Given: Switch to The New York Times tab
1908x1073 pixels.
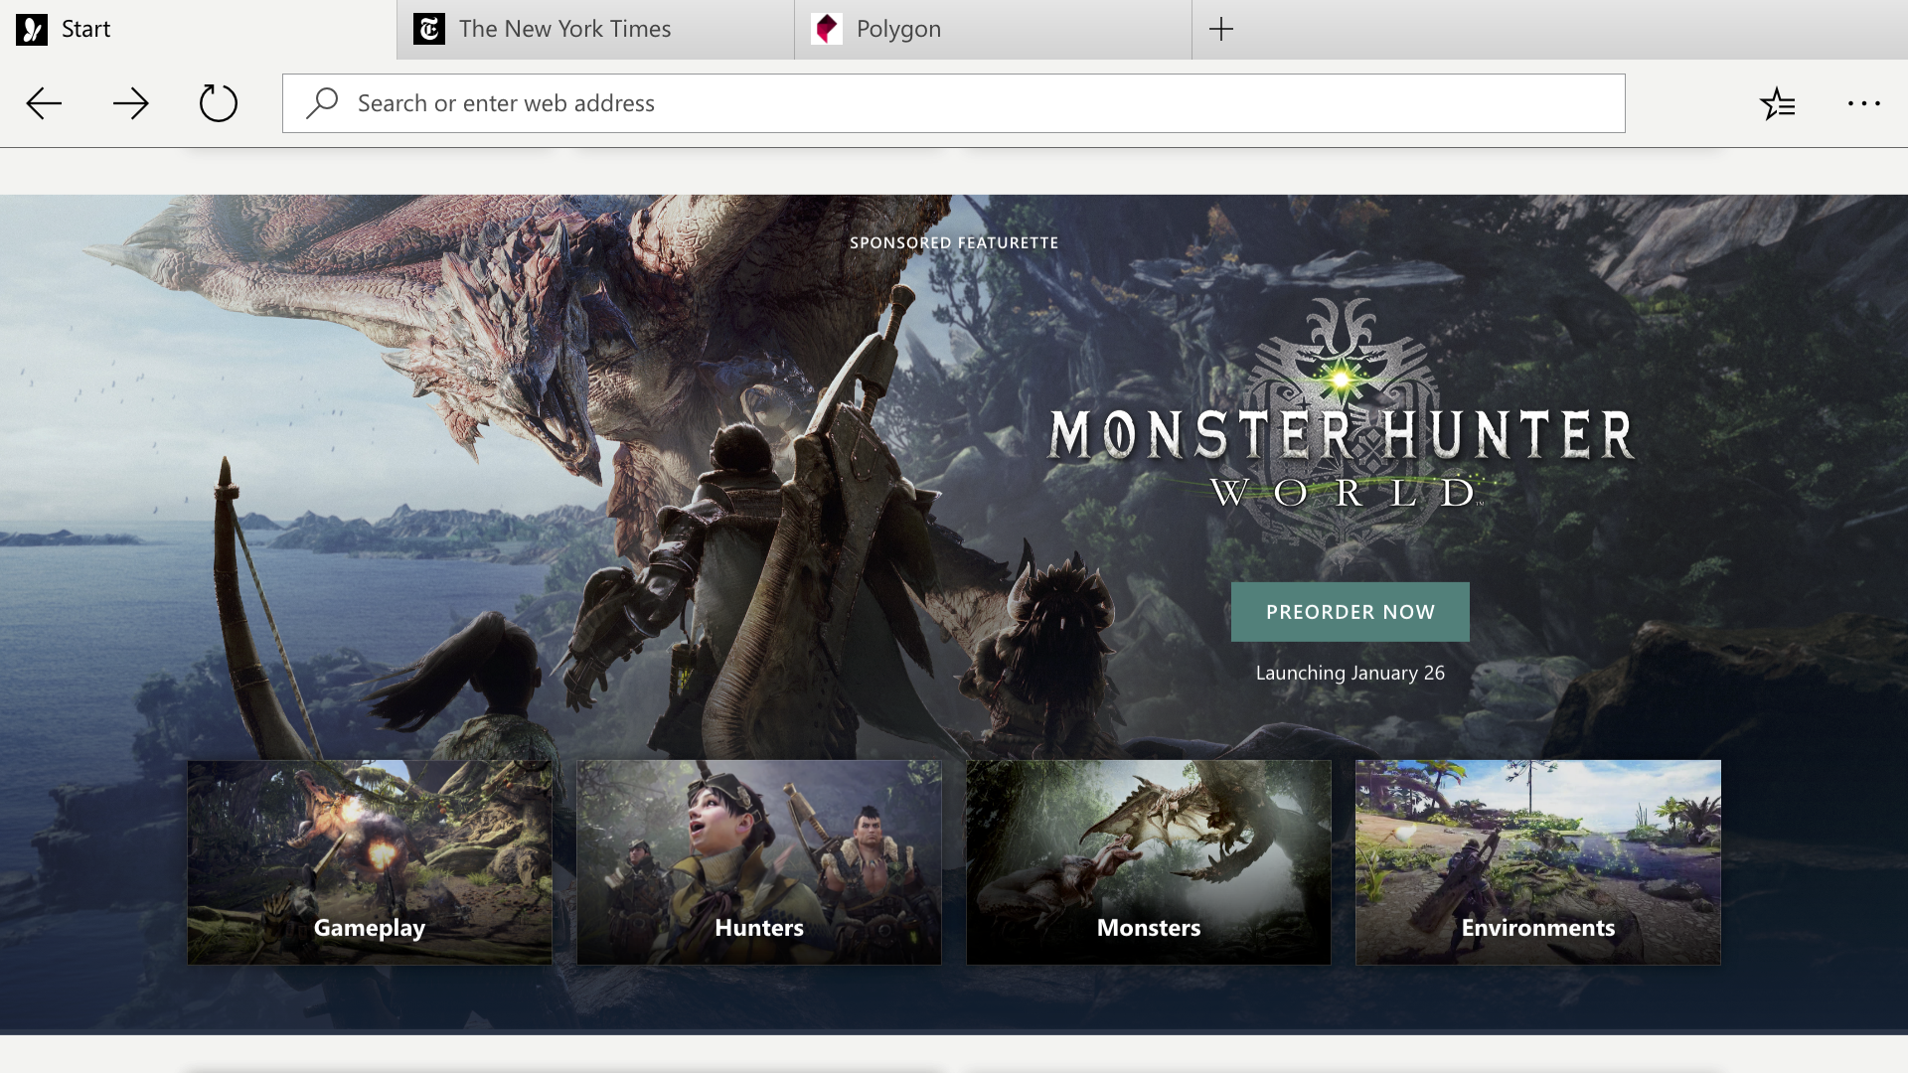Looking at the screenshot, I should coord(596,29).
